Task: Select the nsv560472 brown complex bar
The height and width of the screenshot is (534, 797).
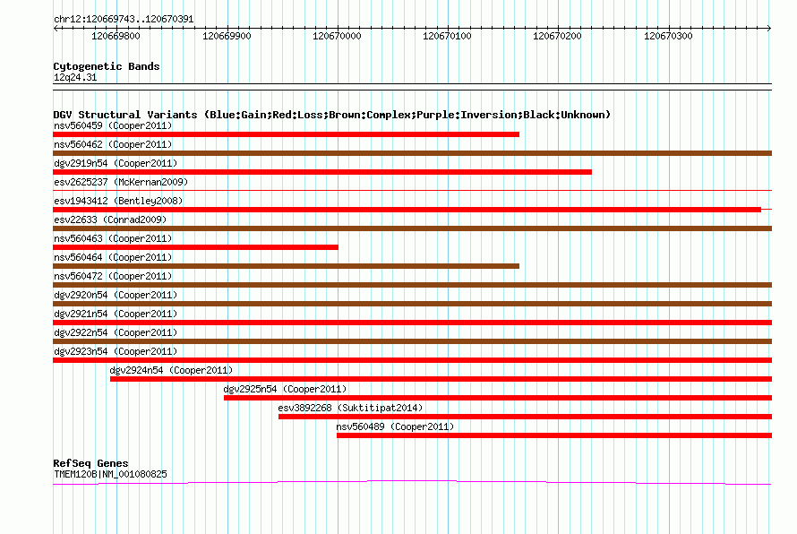Action: (412, 285)
